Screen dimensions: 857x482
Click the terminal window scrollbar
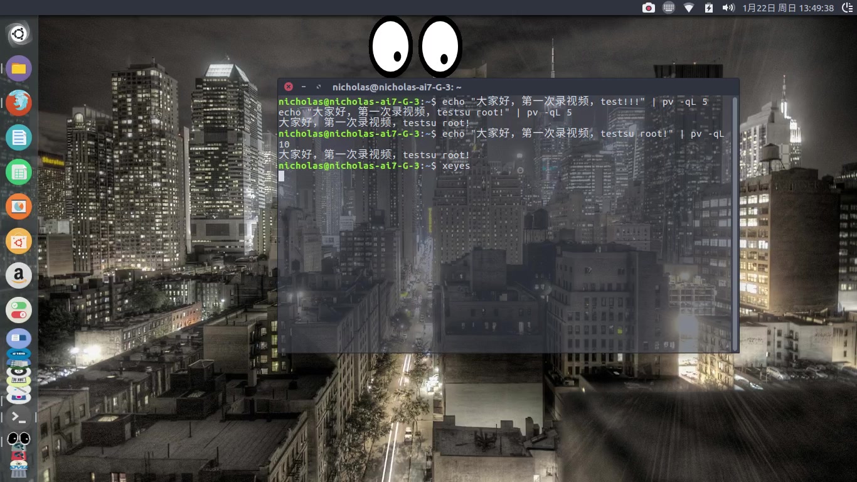click(x=735, y=220)
